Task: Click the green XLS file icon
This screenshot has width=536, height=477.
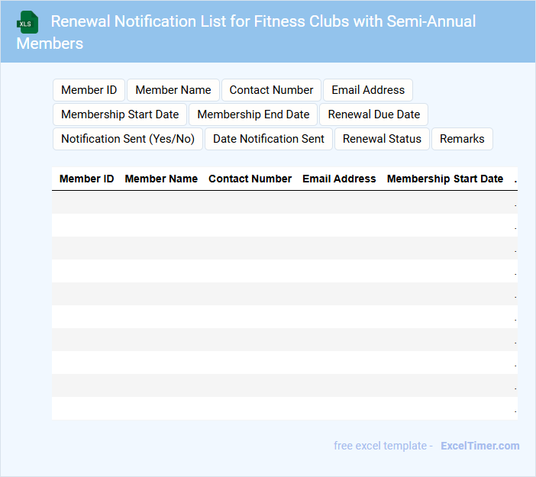Action: [x=27, y=22]
